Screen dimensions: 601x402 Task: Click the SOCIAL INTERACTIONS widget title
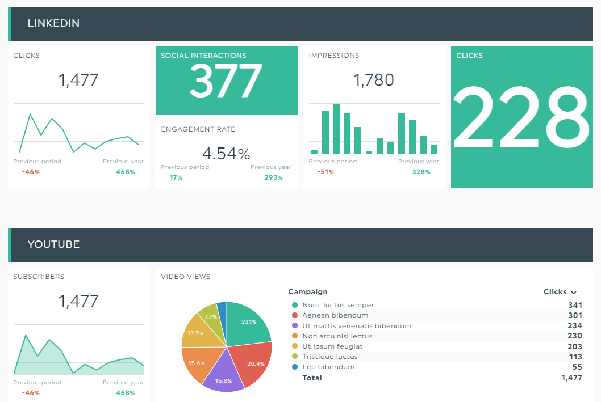pyautogui.click(x=203, y=56)
